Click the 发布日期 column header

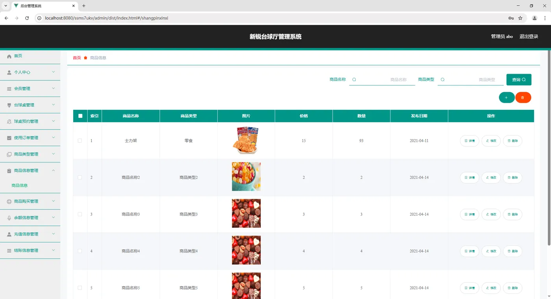[419, 116]
